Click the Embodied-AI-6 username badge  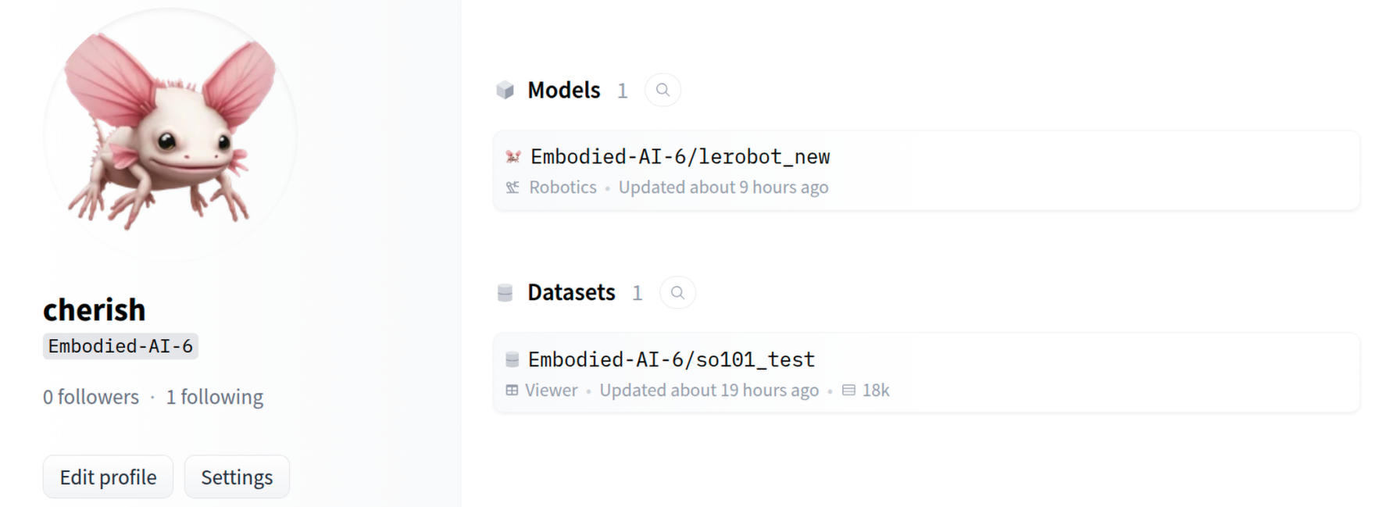point(120,346)
